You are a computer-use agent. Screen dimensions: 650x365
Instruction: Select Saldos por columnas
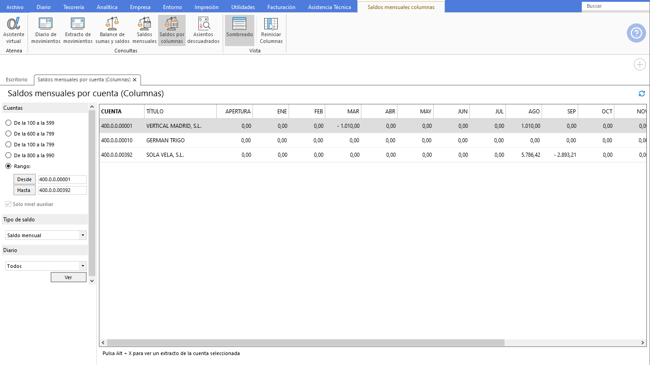172,31
